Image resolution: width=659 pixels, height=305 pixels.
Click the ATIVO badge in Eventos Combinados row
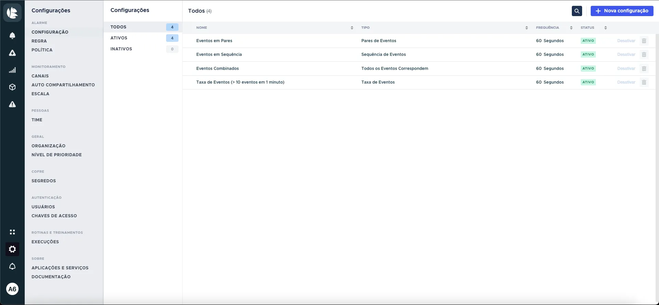point(588,69)
